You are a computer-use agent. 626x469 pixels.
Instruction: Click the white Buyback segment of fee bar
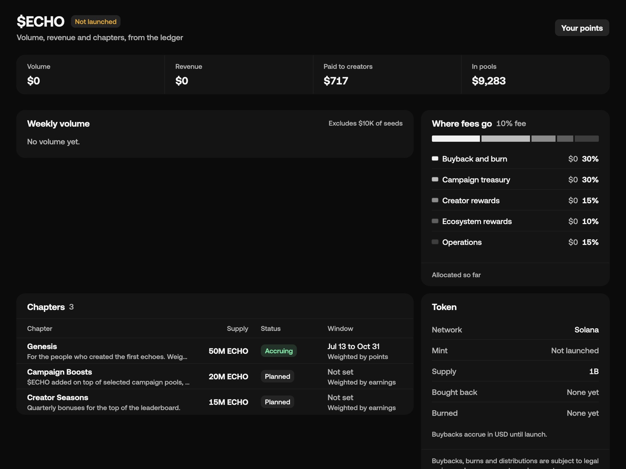point(456,139)
